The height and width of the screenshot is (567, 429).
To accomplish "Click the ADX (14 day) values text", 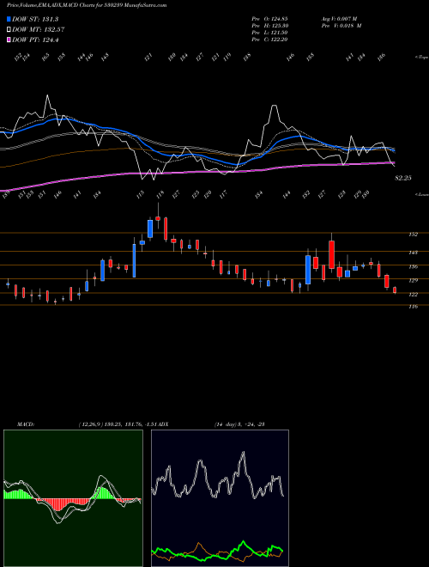I will coord(239,424).
